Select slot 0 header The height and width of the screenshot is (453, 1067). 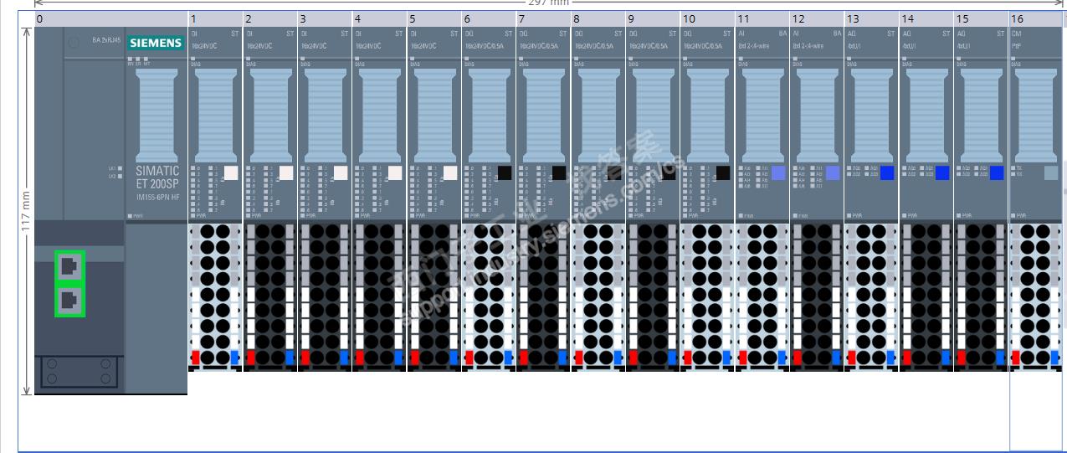tap(110, 18)
